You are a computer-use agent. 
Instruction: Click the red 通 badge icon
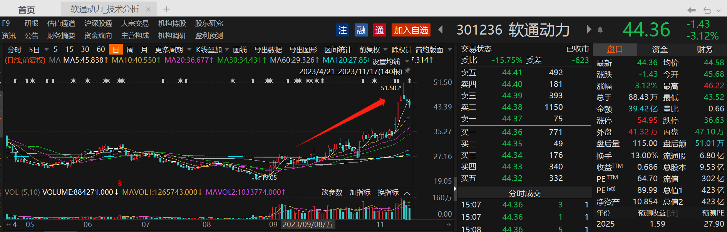(x=379, y=30)
